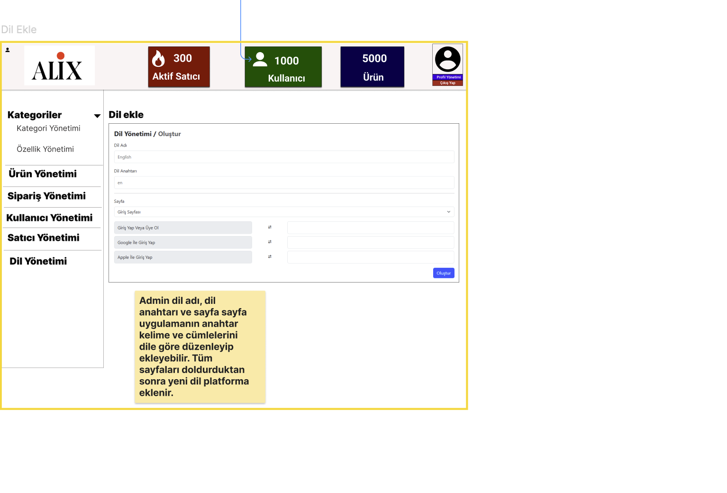Click the large profile avatar icon

click(x=447, y=59)
